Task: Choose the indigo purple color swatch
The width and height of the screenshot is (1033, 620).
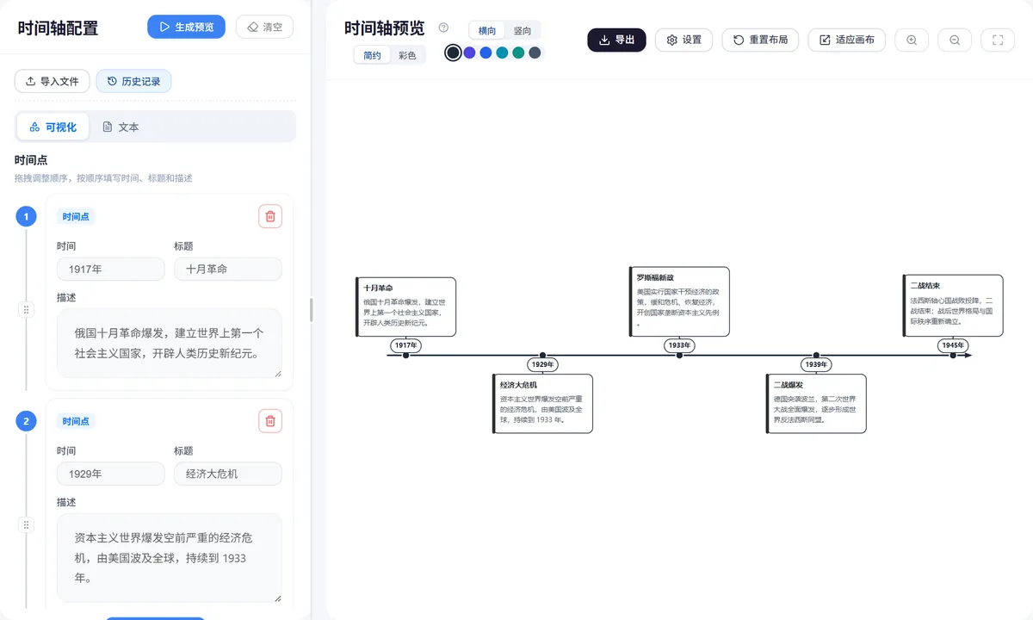Action: coord(469,53)
